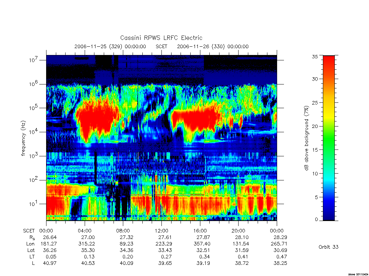Screen dimensions: 369x276
Task: Click the SCET time label 08:00
Action: (123, 231)
